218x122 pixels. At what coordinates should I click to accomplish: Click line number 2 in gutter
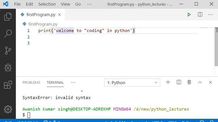(28, 37)
